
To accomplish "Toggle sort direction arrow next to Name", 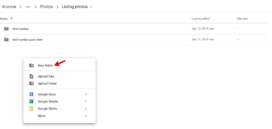I will click(11, 19).
